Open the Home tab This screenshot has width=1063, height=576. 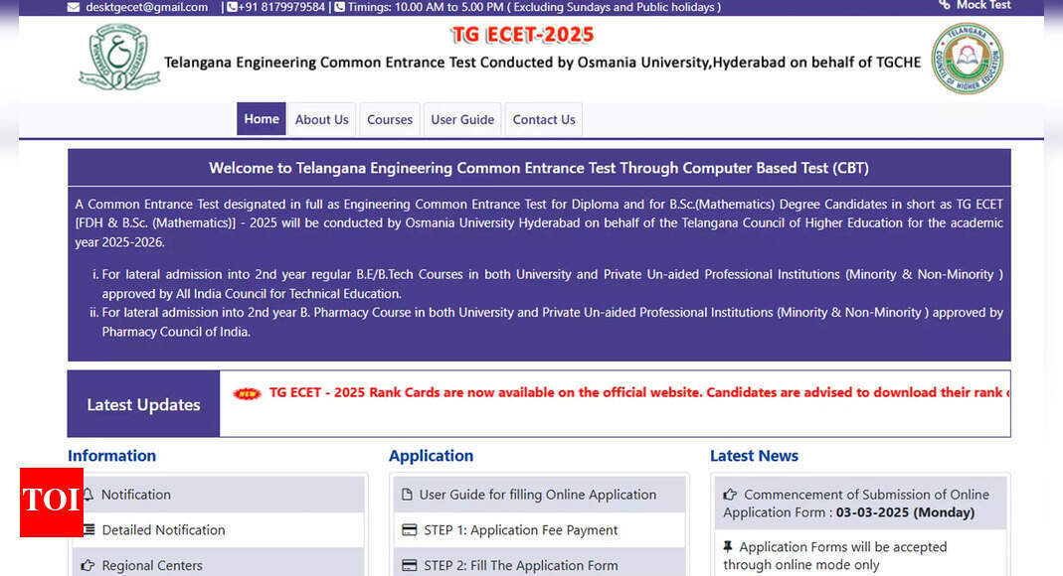coord(261,119)
